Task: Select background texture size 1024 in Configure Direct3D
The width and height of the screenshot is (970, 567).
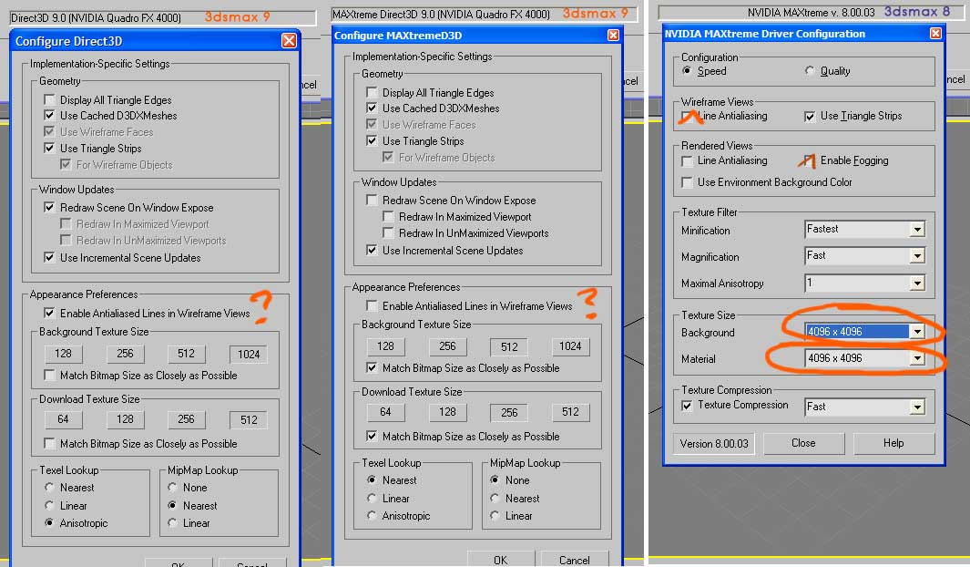Action: coord(248,354)
